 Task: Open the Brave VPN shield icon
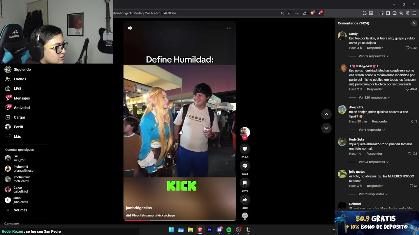(408, 13)
